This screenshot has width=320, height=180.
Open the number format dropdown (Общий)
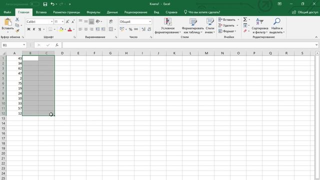(150, 21)
